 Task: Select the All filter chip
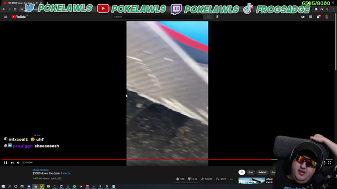pyautogui.click(x=242, y=172)
